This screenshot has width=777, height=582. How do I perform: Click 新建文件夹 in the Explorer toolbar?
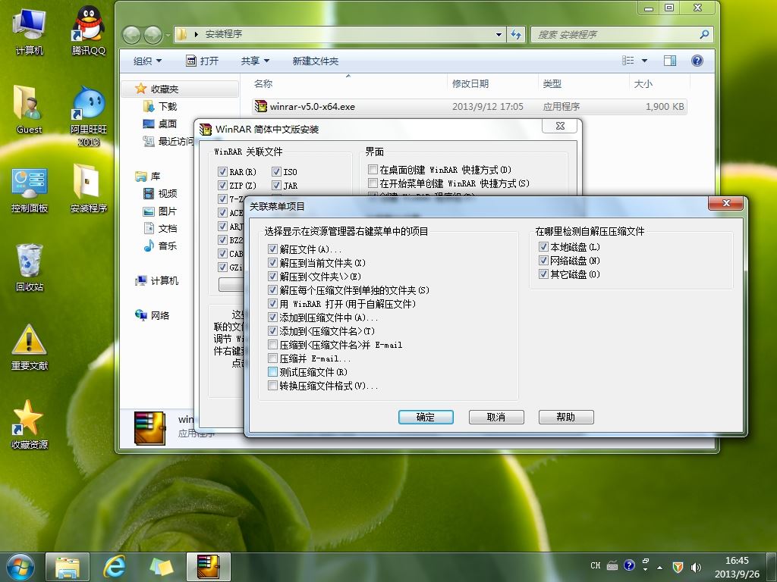click(x=315, y=61)
